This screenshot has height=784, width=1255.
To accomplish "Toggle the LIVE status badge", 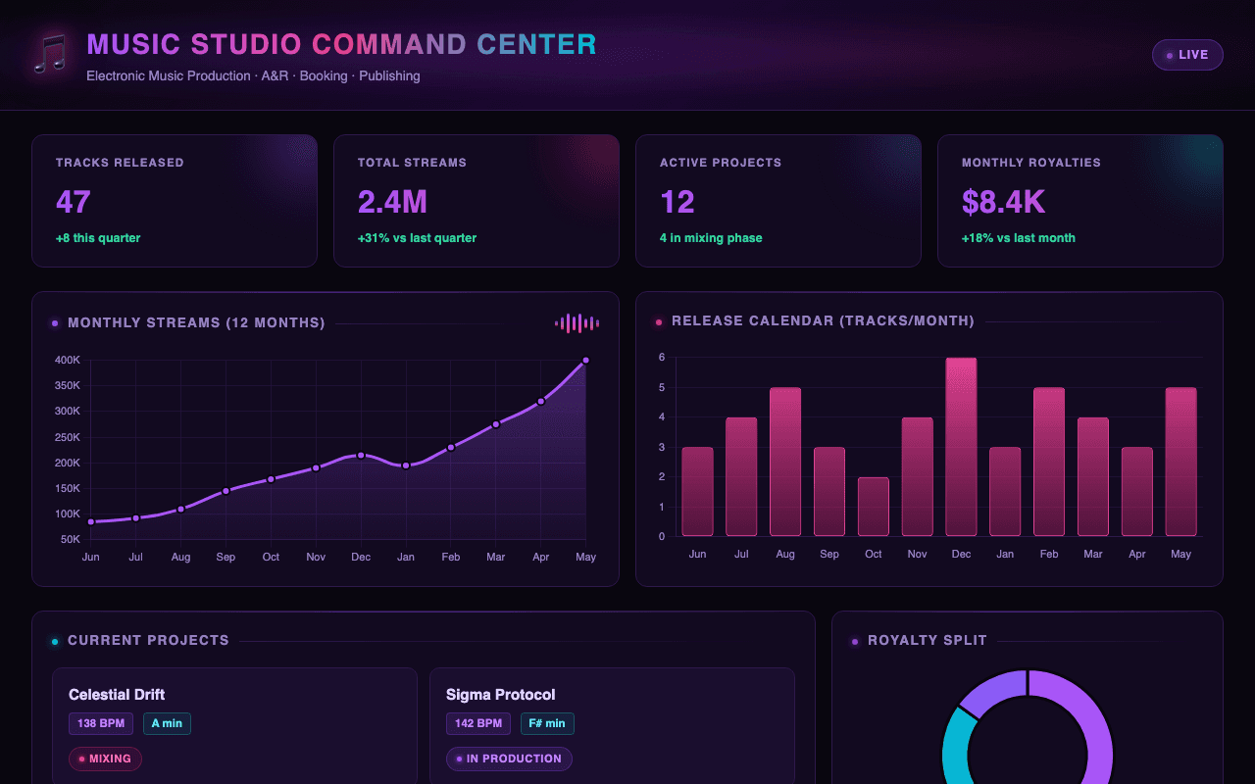I will coord(1187,55).
